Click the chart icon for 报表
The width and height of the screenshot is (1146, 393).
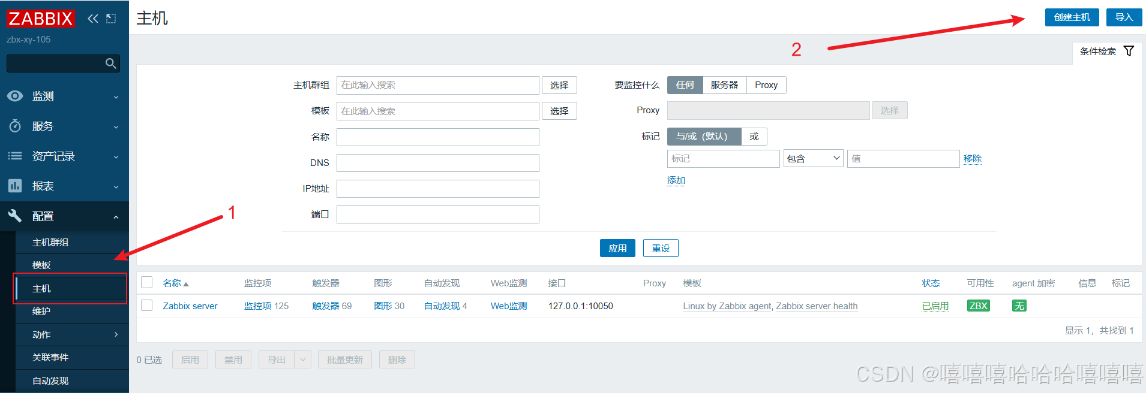point(15,186)
